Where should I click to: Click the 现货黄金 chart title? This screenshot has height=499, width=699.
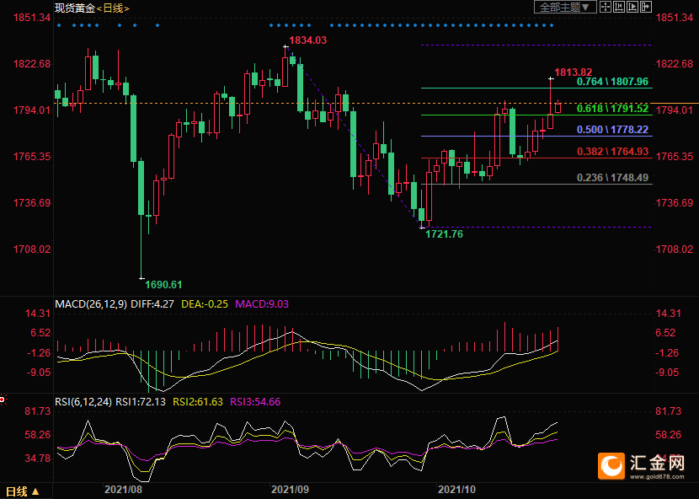pos(74,8)
